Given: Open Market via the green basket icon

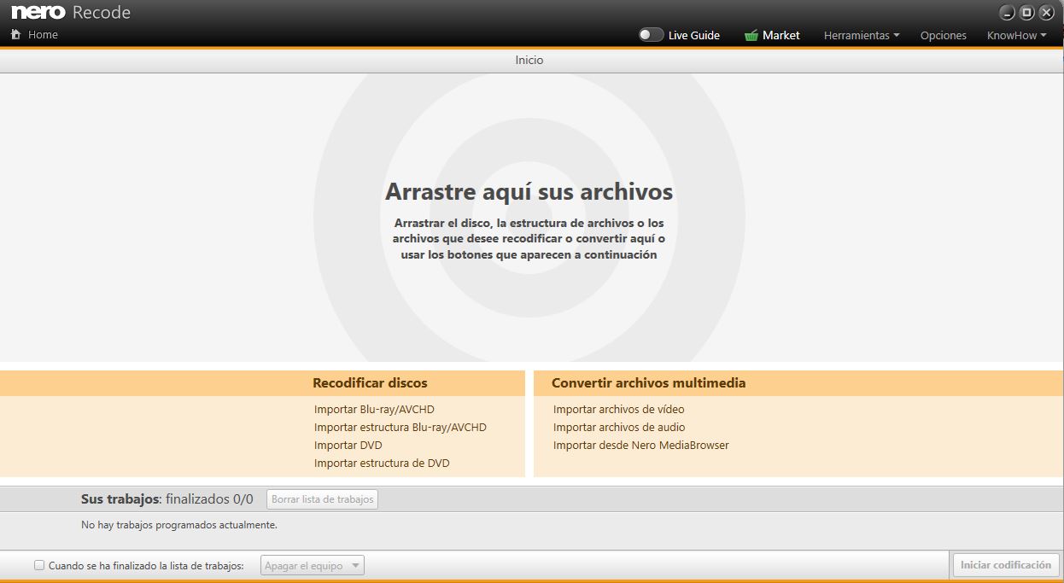Looking at the screenshot, I should pos(751,36).
